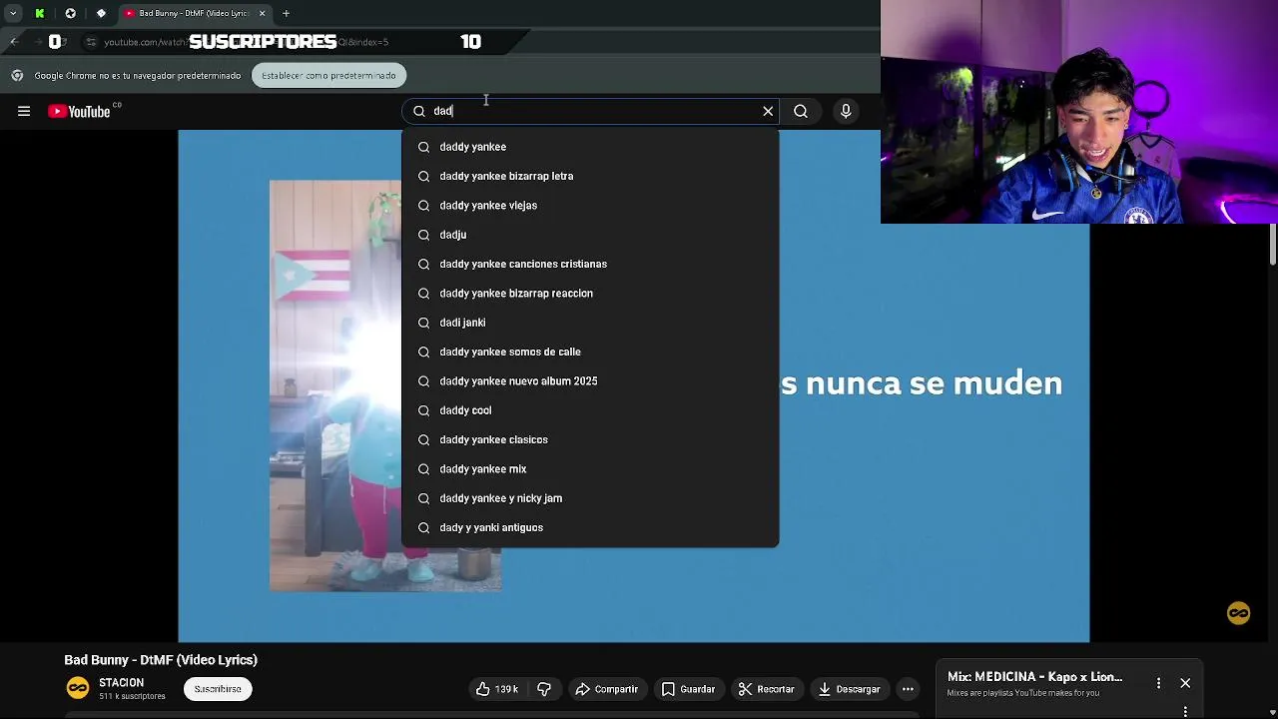Choose suggestion 'daddy yankee viejas'
Viewport: 1278px width, 719px height.
point(590,206)
